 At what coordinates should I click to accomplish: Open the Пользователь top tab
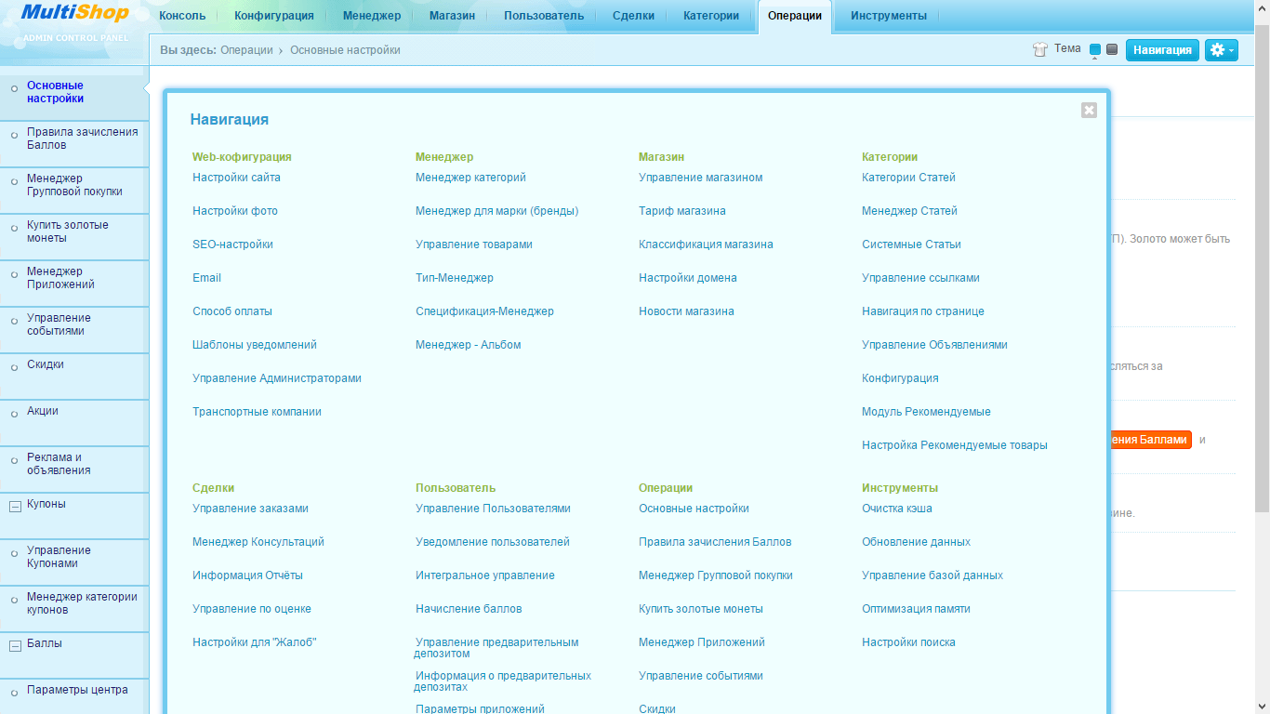(544, 16)
